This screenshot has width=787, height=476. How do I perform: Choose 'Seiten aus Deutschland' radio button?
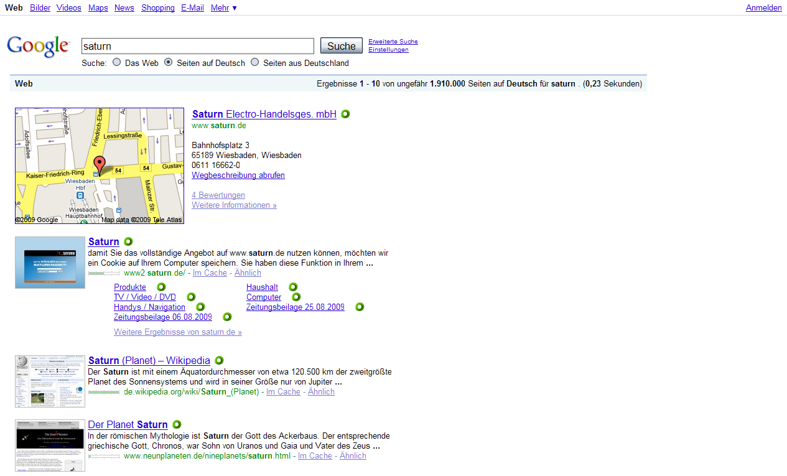pyautogui.click(x=254, y=62)
